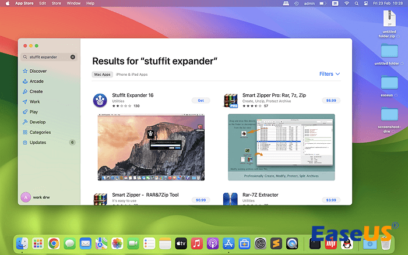
Task: Clear the search field with X button
Action: [x=73, y=57]
